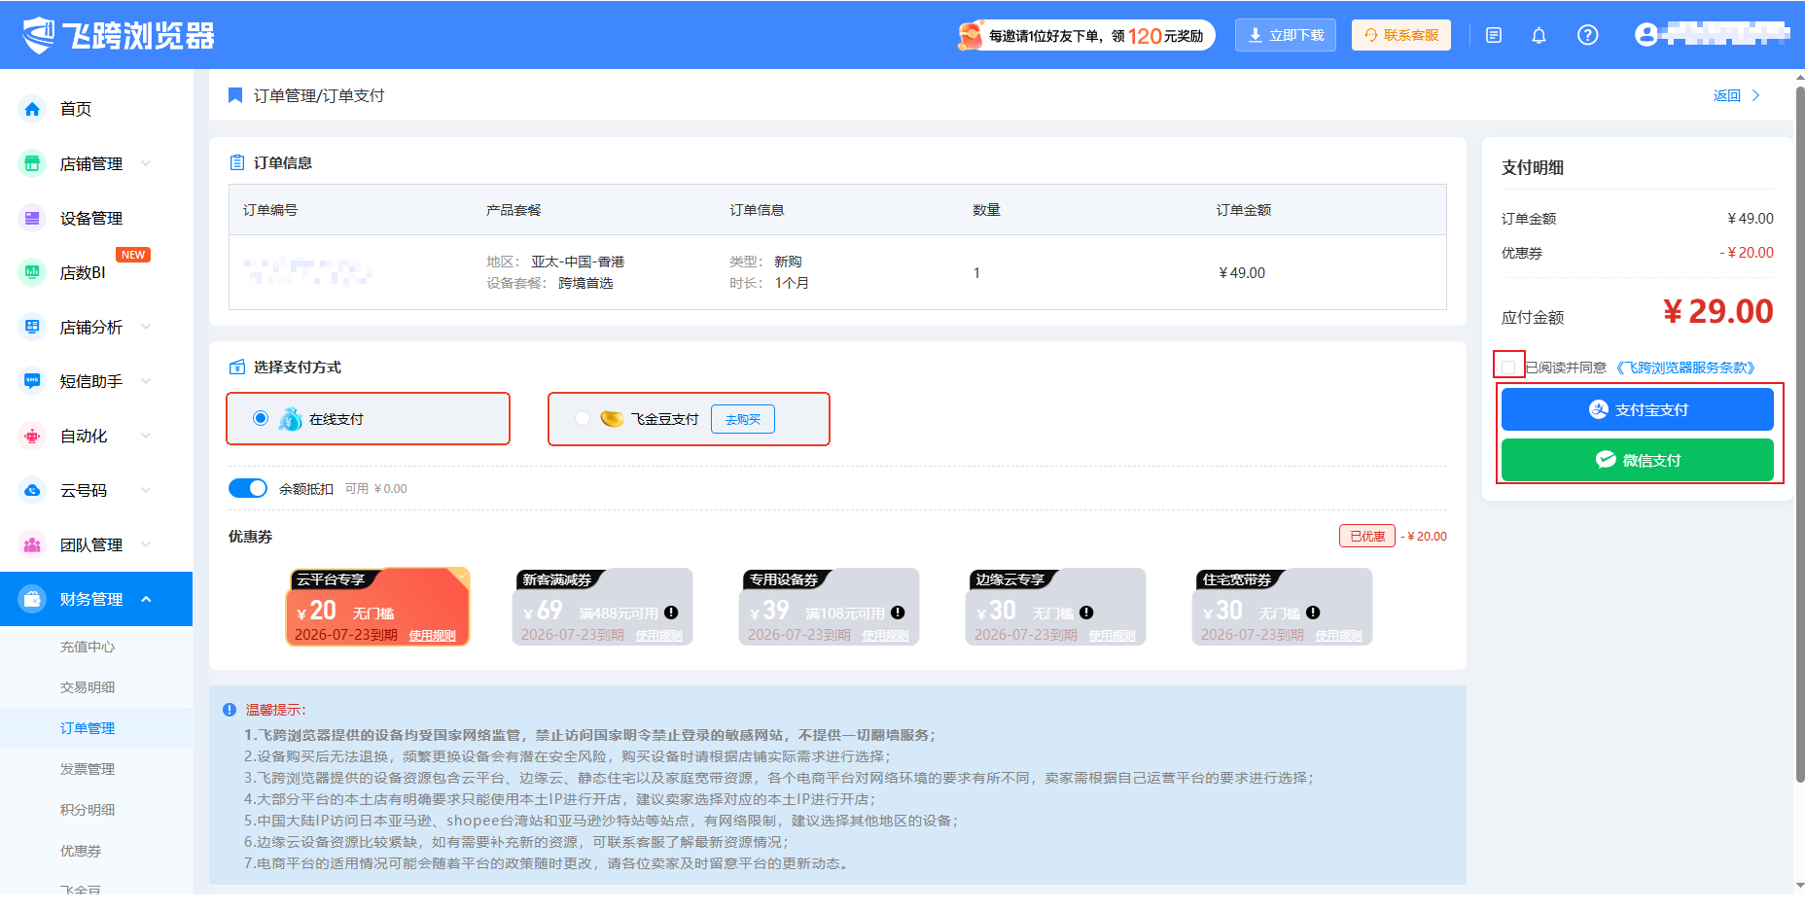Image resolution: width=1805 pixels, height=911 pixels.
Task: Click the 店铺分析 analysis icon
Action: pyautogui.click(x=32, y=327)
